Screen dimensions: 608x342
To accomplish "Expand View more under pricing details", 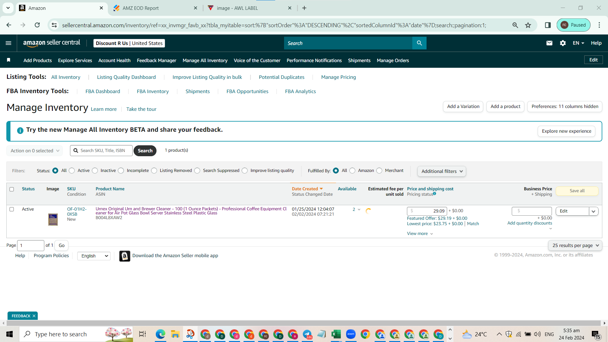I will [420, 234].
